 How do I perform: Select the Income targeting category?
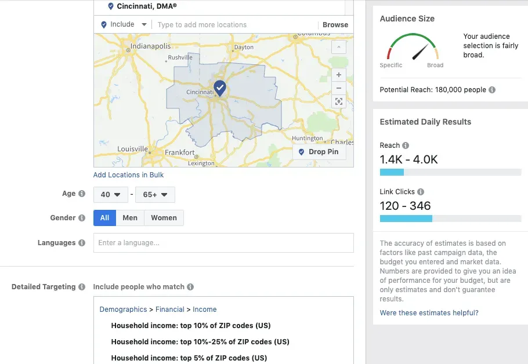click(205, 309)
